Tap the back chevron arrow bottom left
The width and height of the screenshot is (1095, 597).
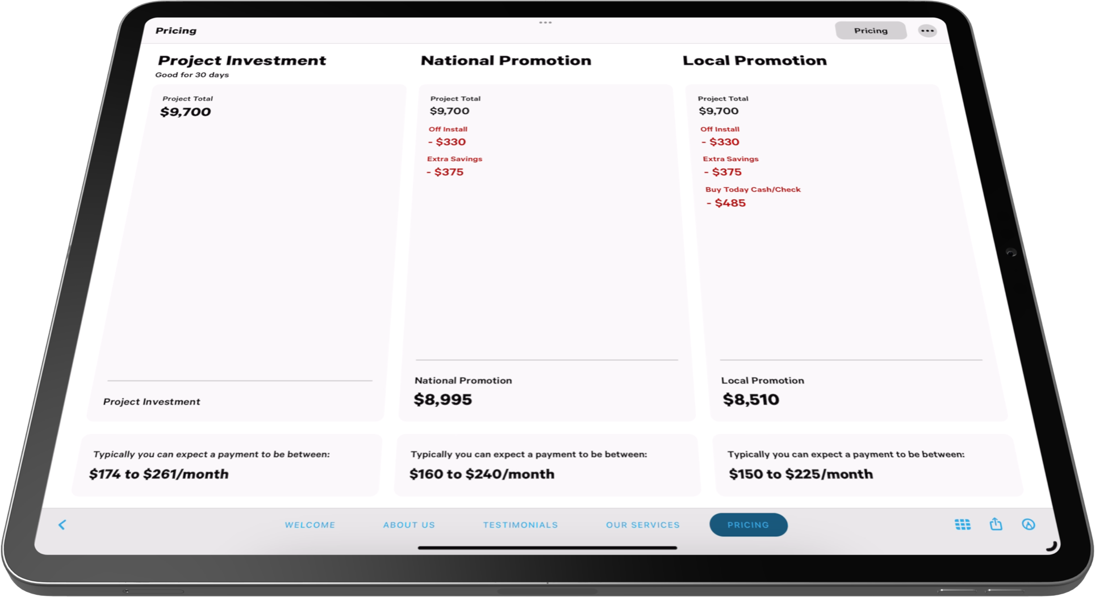[61, 525]
